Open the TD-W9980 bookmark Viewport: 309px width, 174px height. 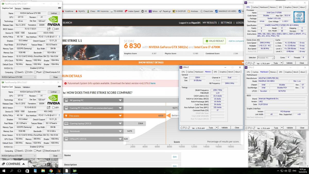(x=117, y=11)
